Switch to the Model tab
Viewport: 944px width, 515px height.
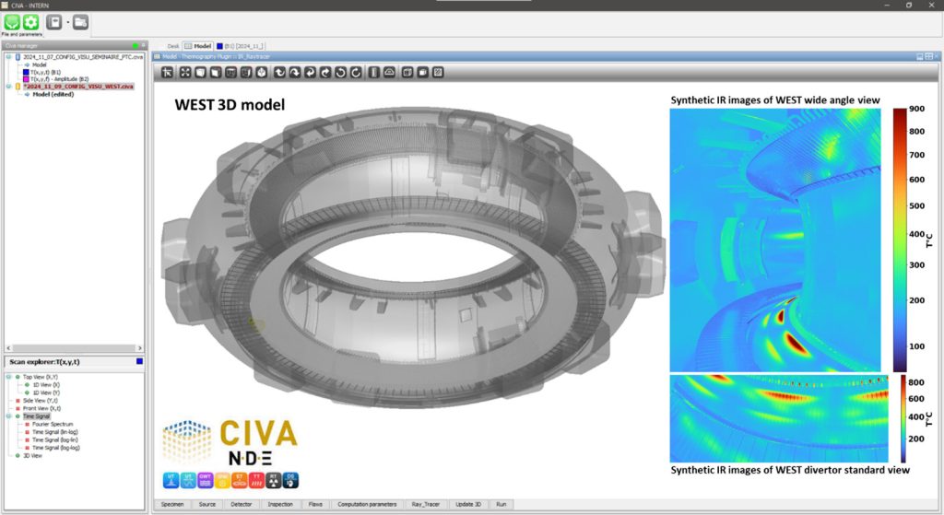click(198, 46)
